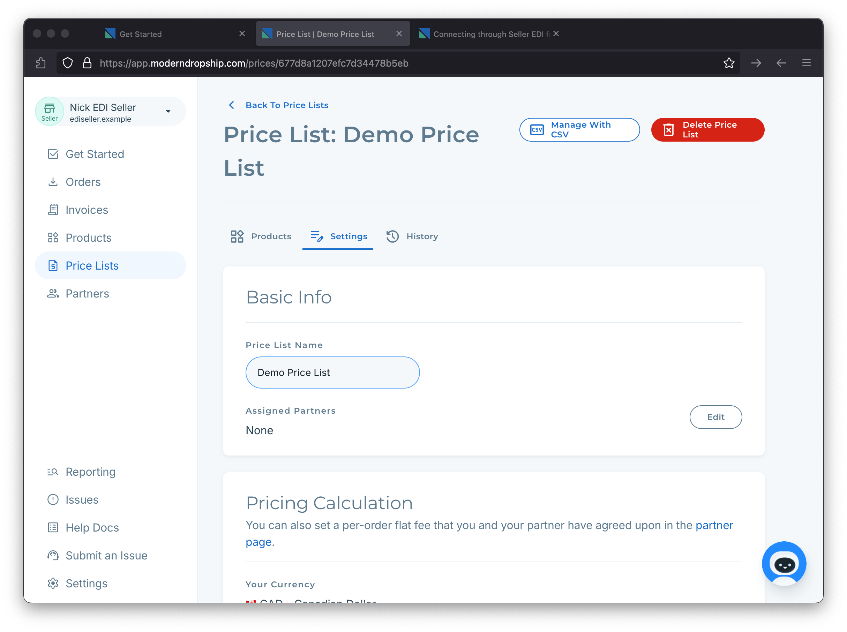Viewport: 847px width, 632px height.
Task: Click the Your Currency label
Action: click(280, 584)
